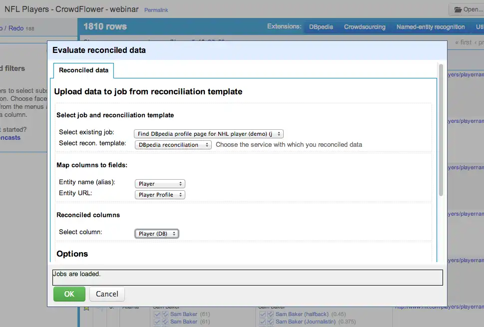The image size is (484, 327).
Task: Expand the Entity name (alias) Player dropdown
Action: [x=160, y=184]
